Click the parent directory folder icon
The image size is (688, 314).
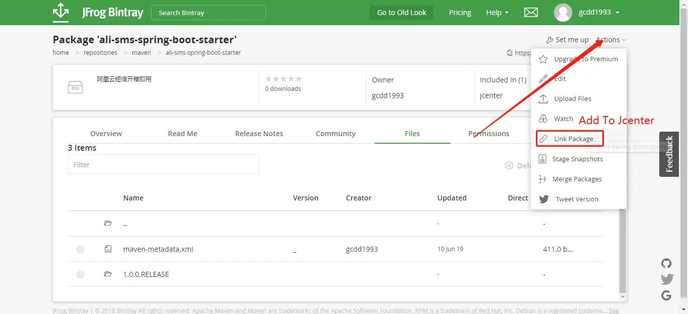[x=108, y=223]
